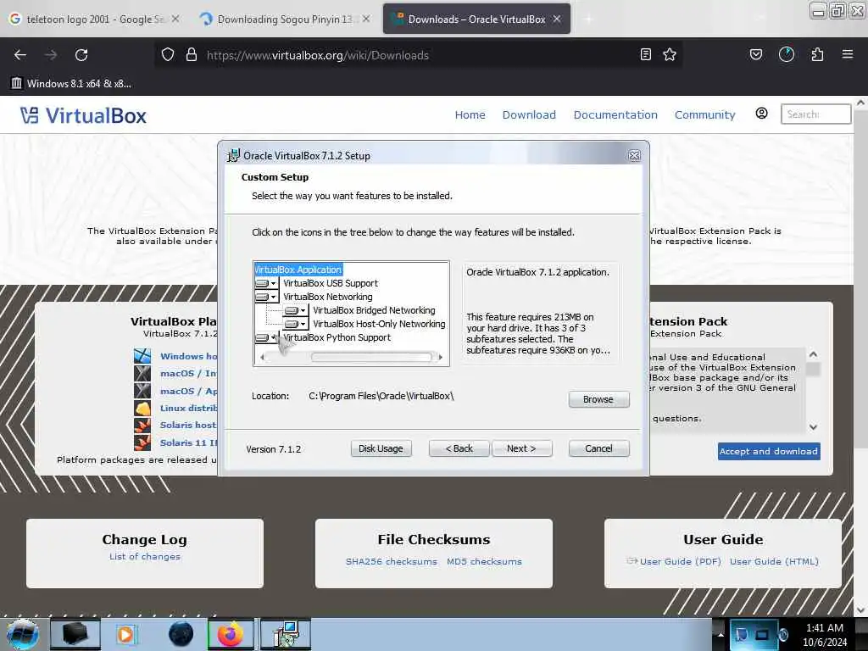Open the VirtualBox USB Support feature dropdown

(x=266, y=283)
